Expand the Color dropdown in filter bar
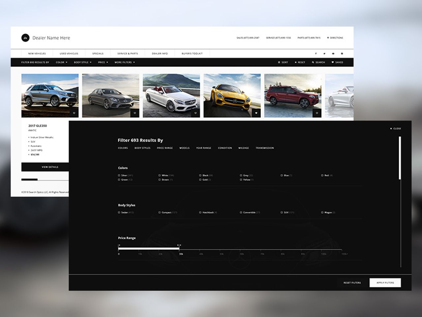 [x=61, y=62]
